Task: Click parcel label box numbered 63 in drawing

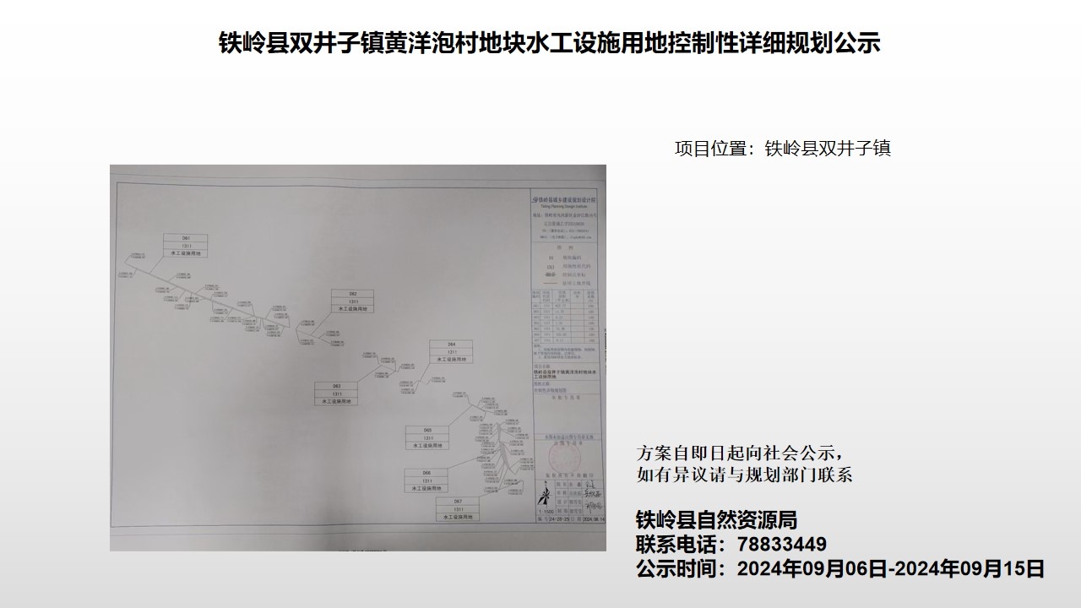Action: (x=336, y=394)
